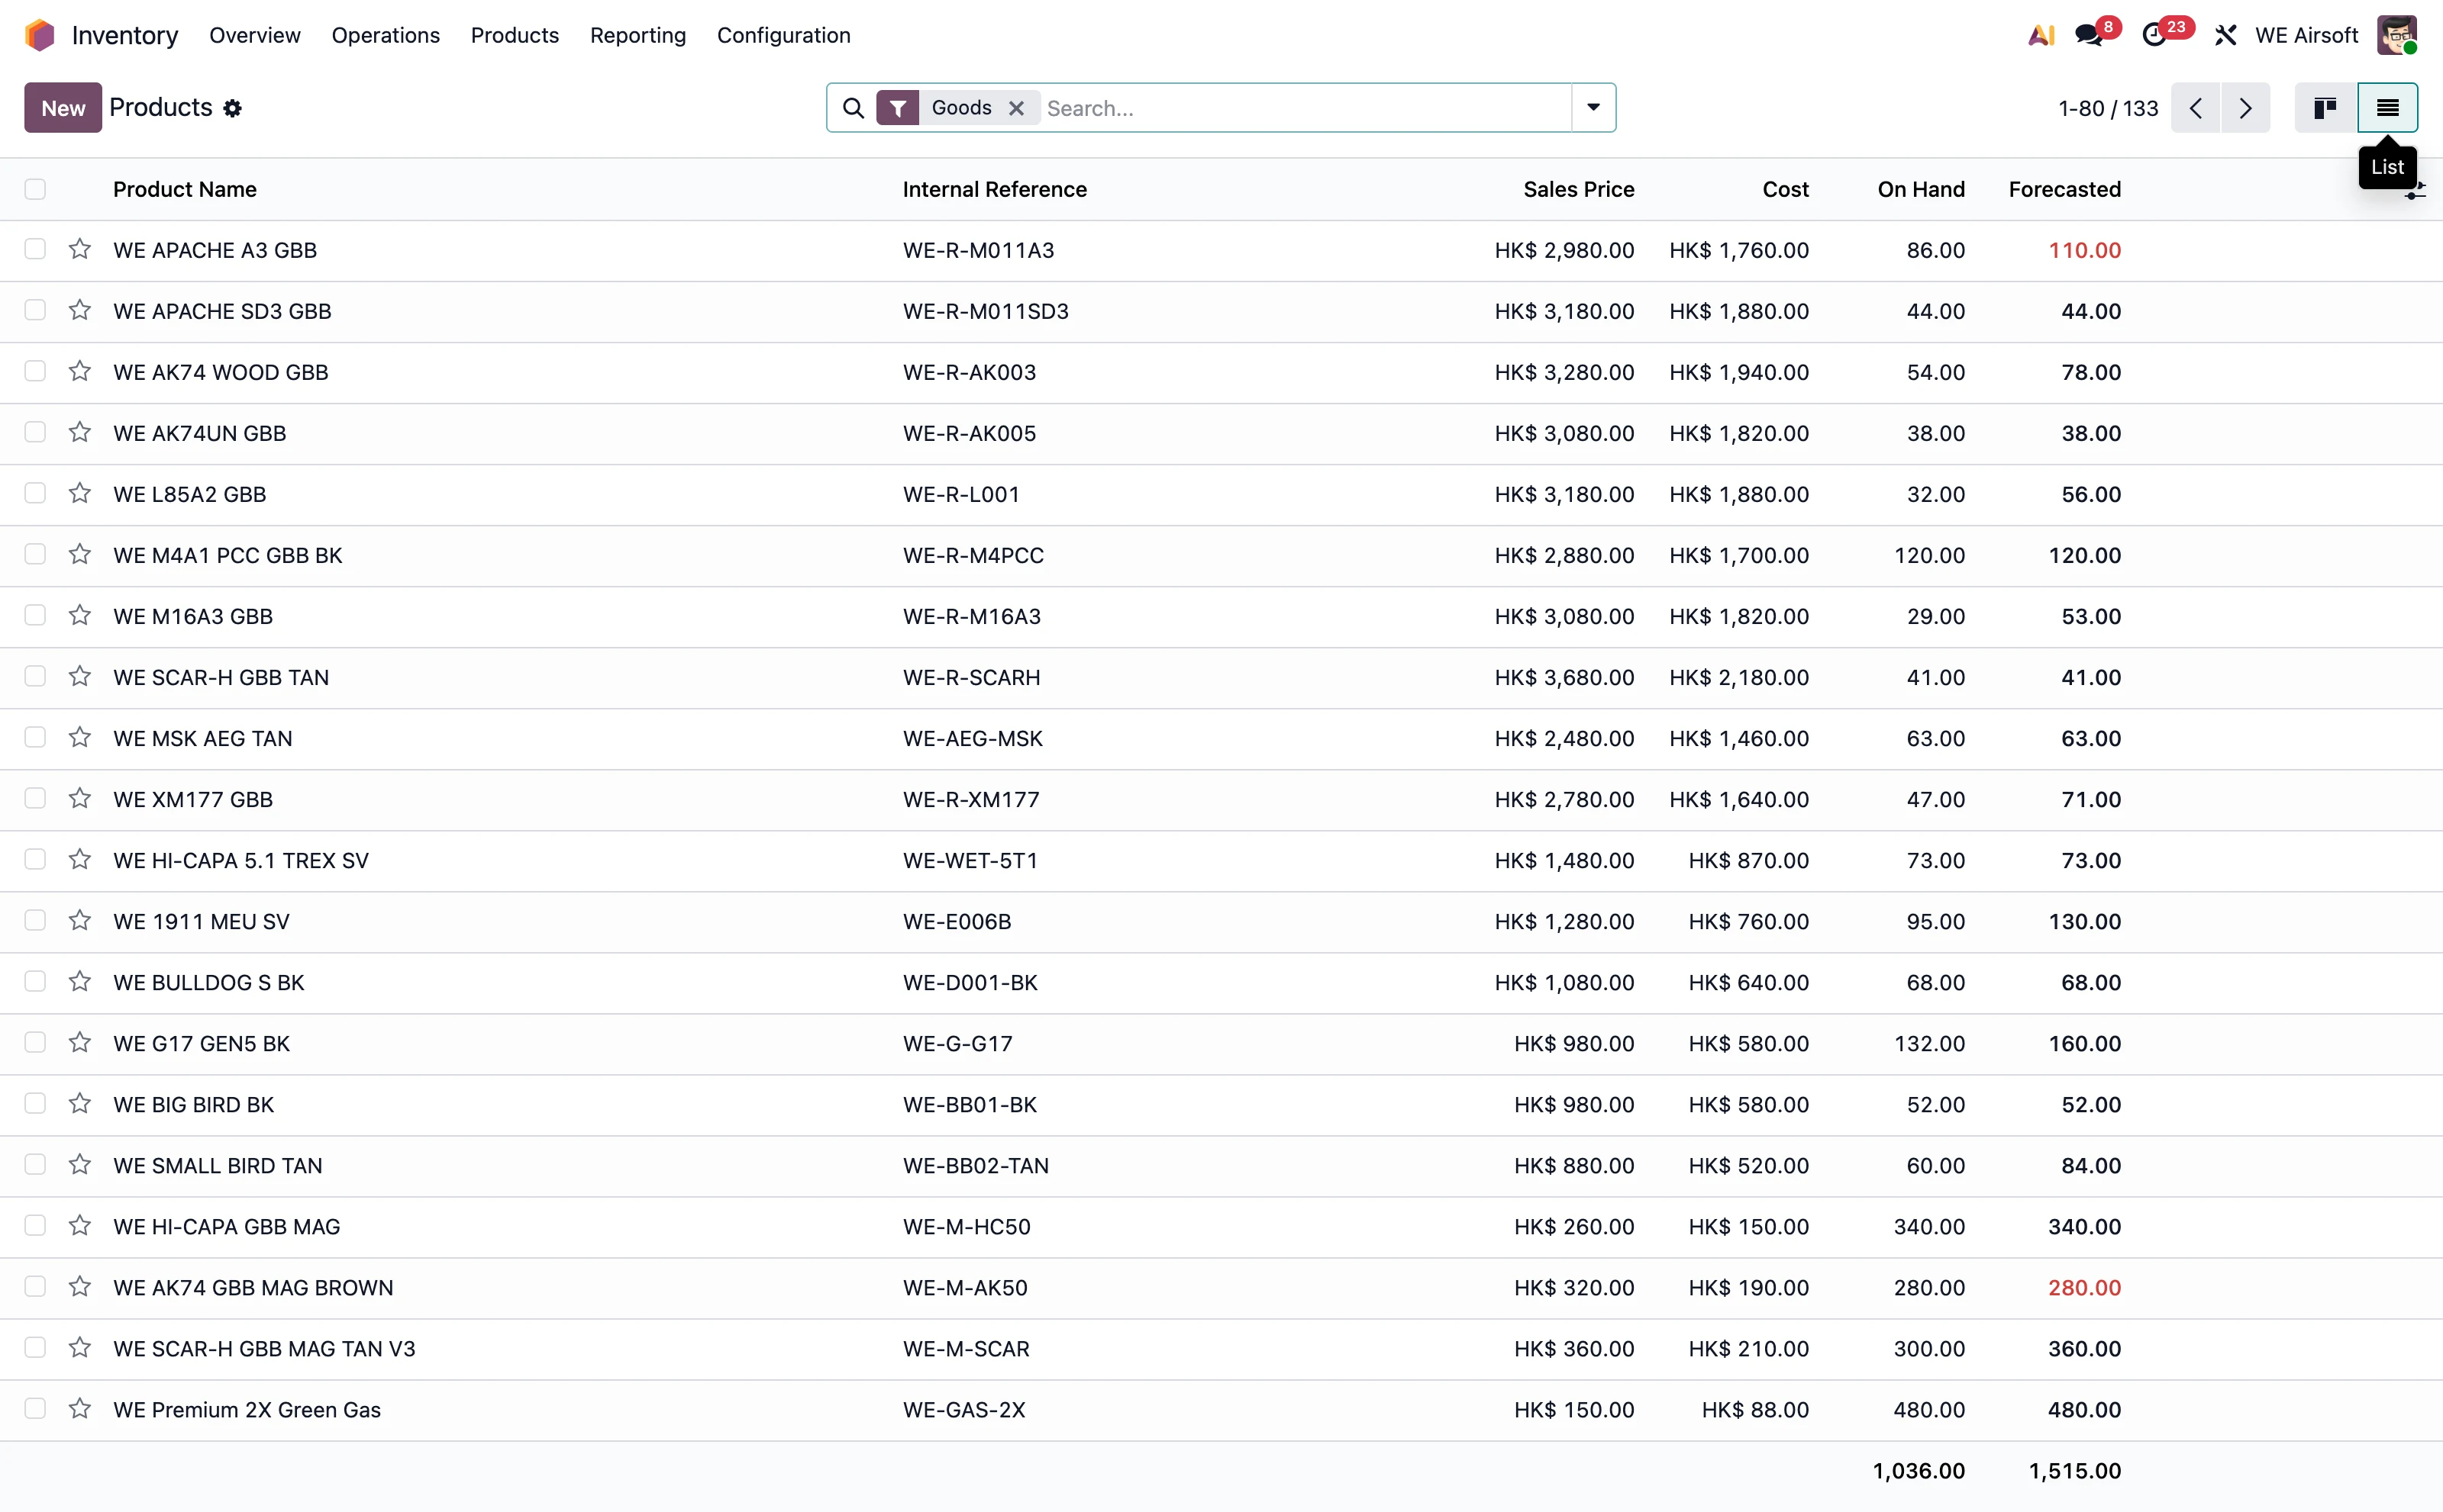This screenshot has height=1512, width=2443.
Task: Click the 1-80 / 133 pager counter
Action: 2108,108
